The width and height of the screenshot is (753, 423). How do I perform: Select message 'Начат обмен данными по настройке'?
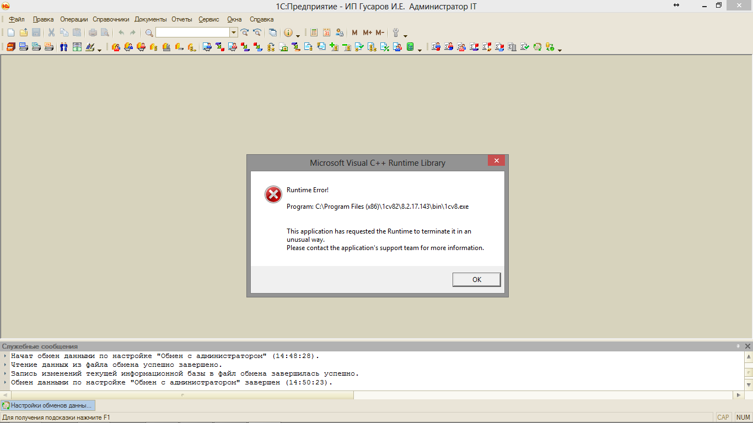point(165,356)
